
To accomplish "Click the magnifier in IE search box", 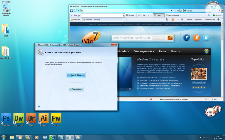I will point(219,11).
